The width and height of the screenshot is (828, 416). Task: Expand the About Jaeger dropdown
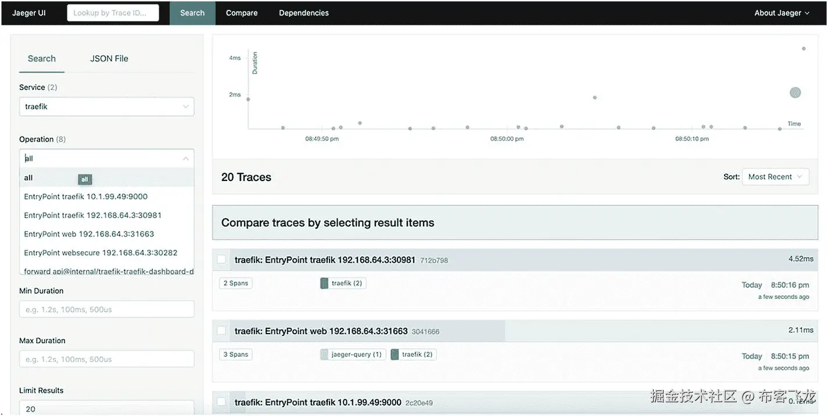782,13
